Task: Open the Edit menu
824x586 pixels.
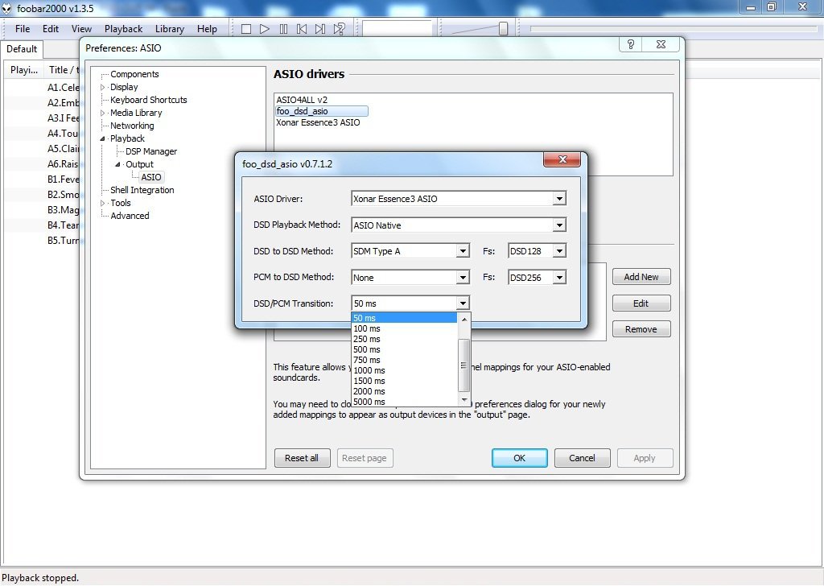Action: 51,29
